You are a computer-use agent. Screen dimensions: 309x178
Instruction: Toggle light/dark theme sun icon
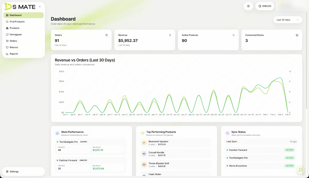click(248, 6)
